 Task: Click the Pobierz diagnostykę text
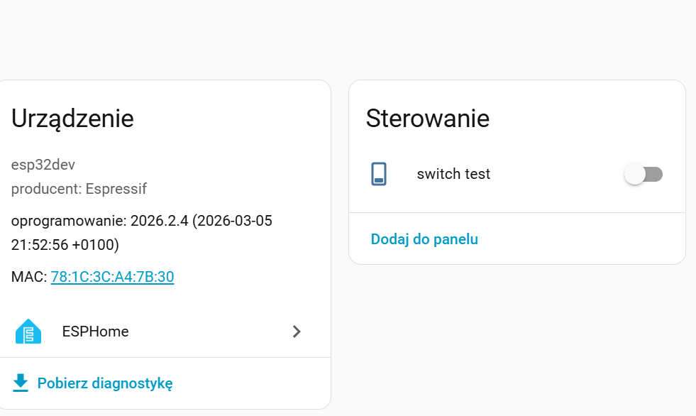pos(105,383)
